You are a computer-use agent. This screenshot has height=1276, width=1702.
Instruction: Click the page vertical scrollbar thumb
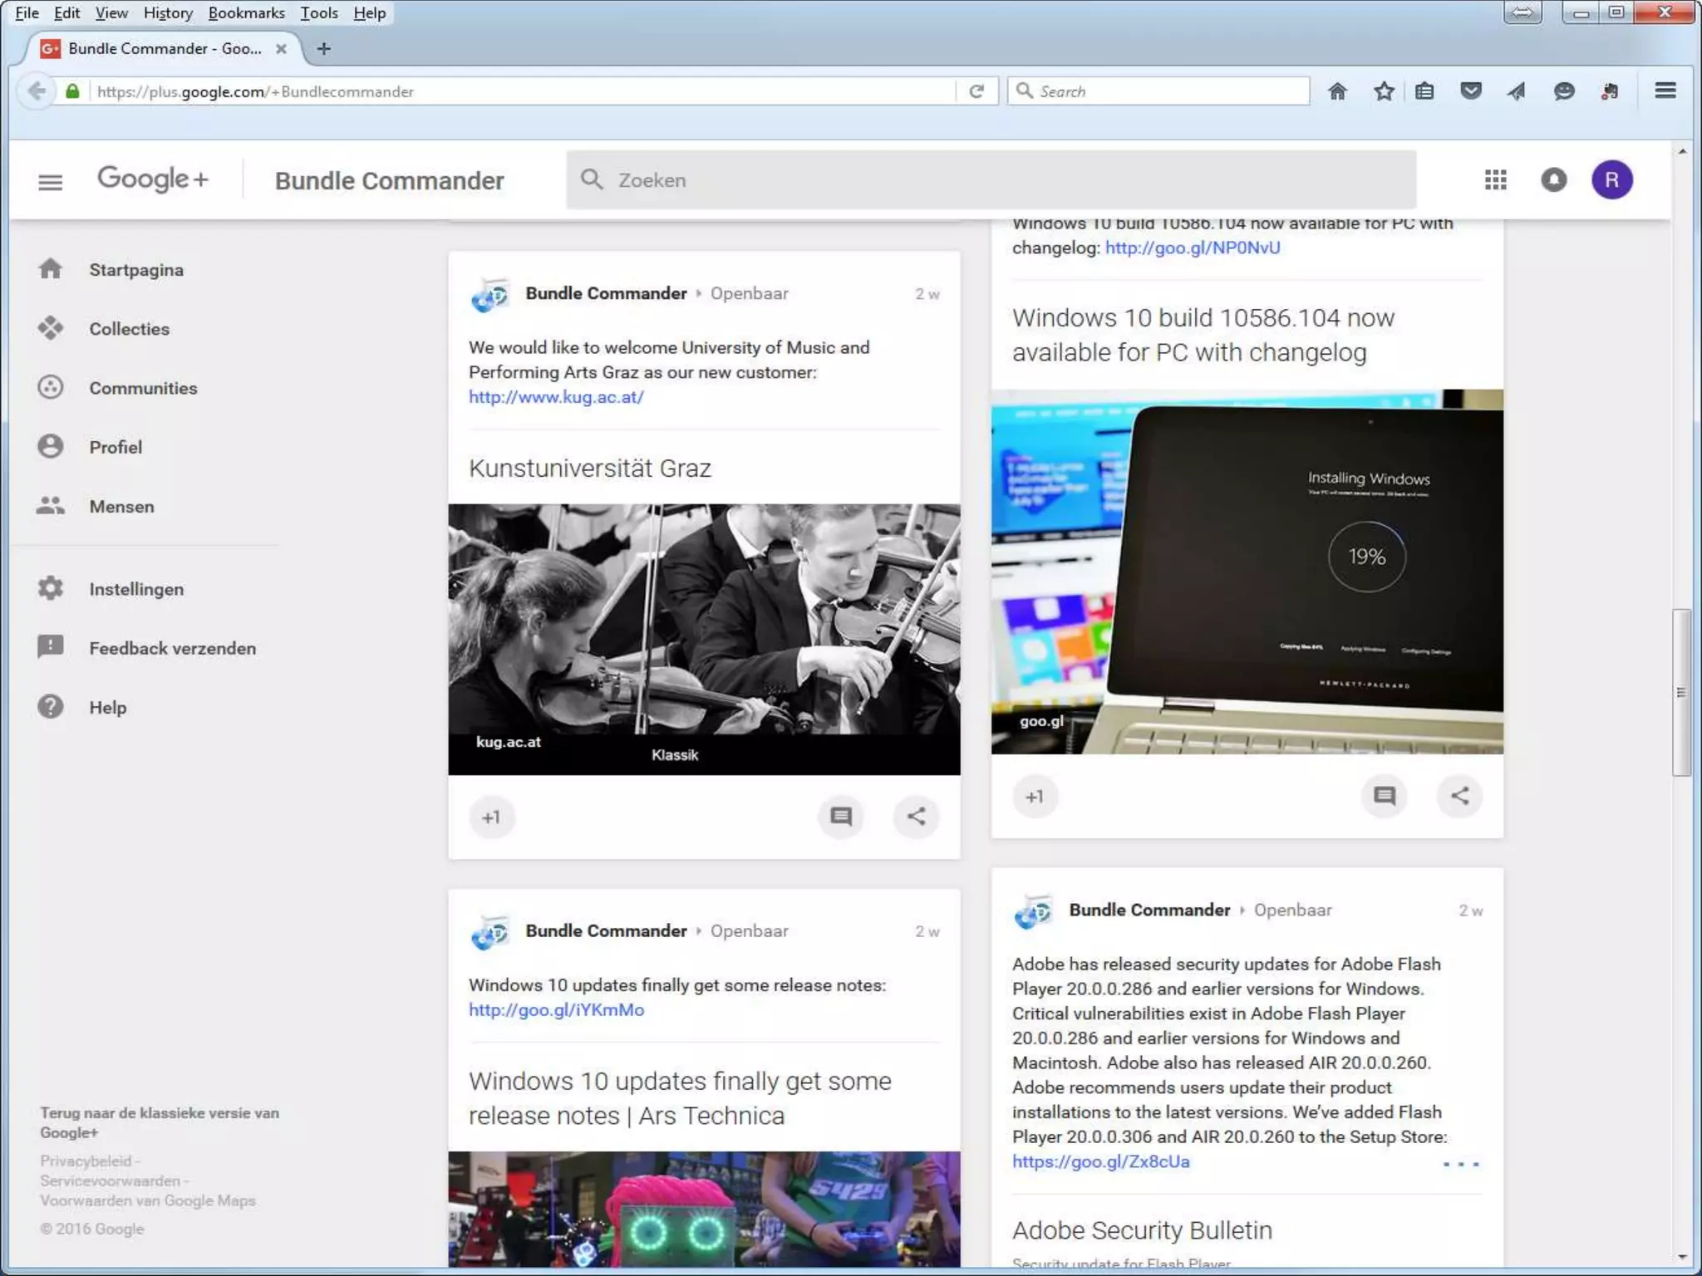tap(1681, 692)
